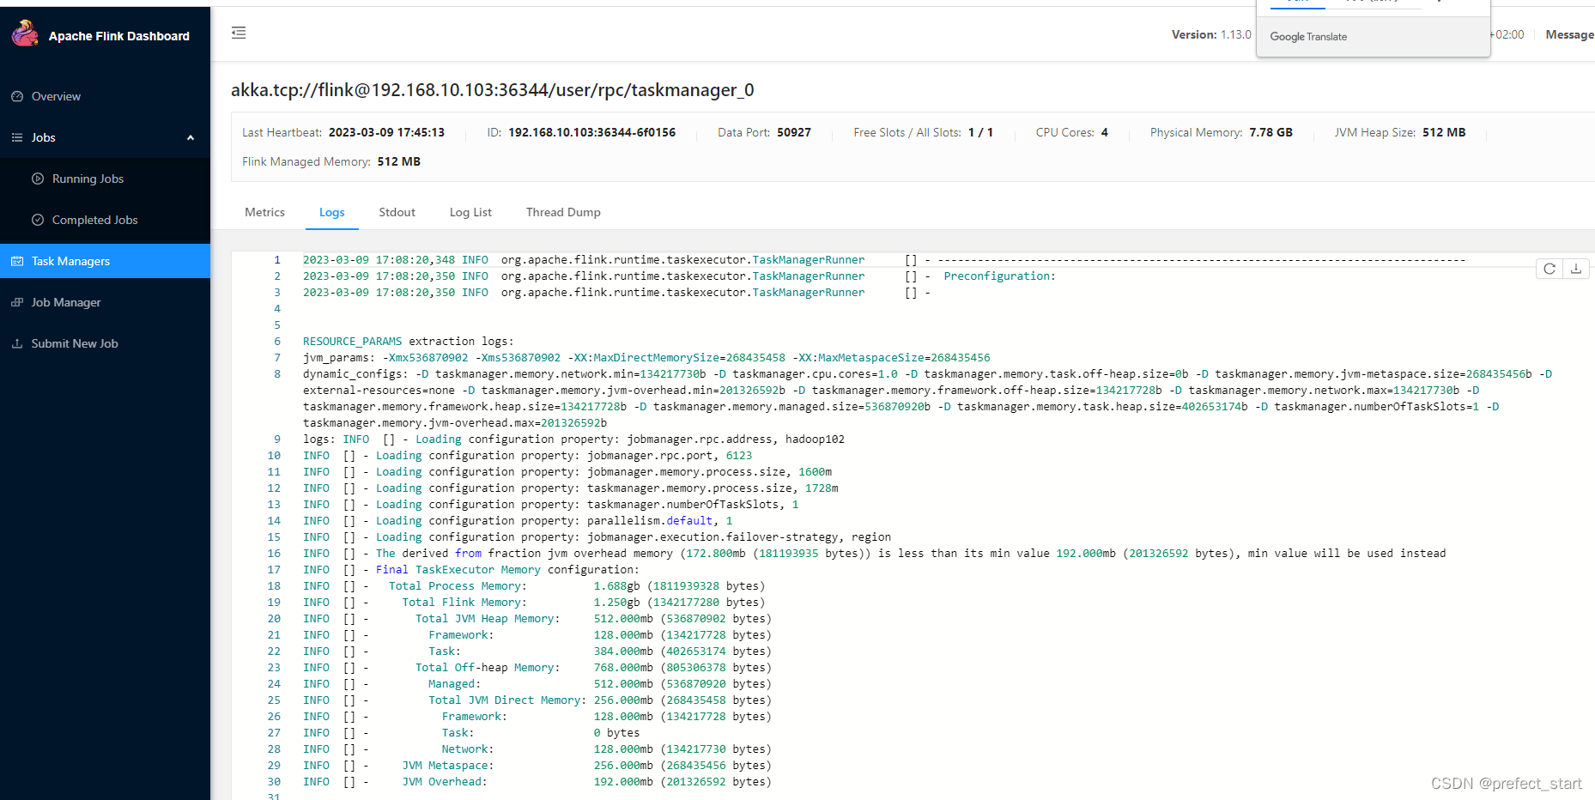The image size is (1595, 800).
Task: Open Running Jobs in the sidebar
Action: [105, 179]
